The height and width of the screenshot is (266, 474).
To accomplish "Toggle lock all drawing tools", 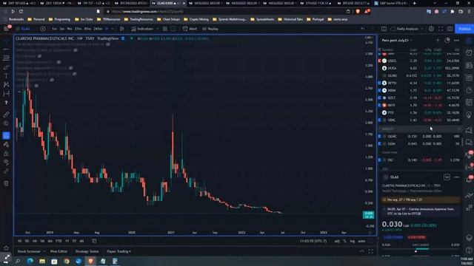I will click(x=6, y=154).
